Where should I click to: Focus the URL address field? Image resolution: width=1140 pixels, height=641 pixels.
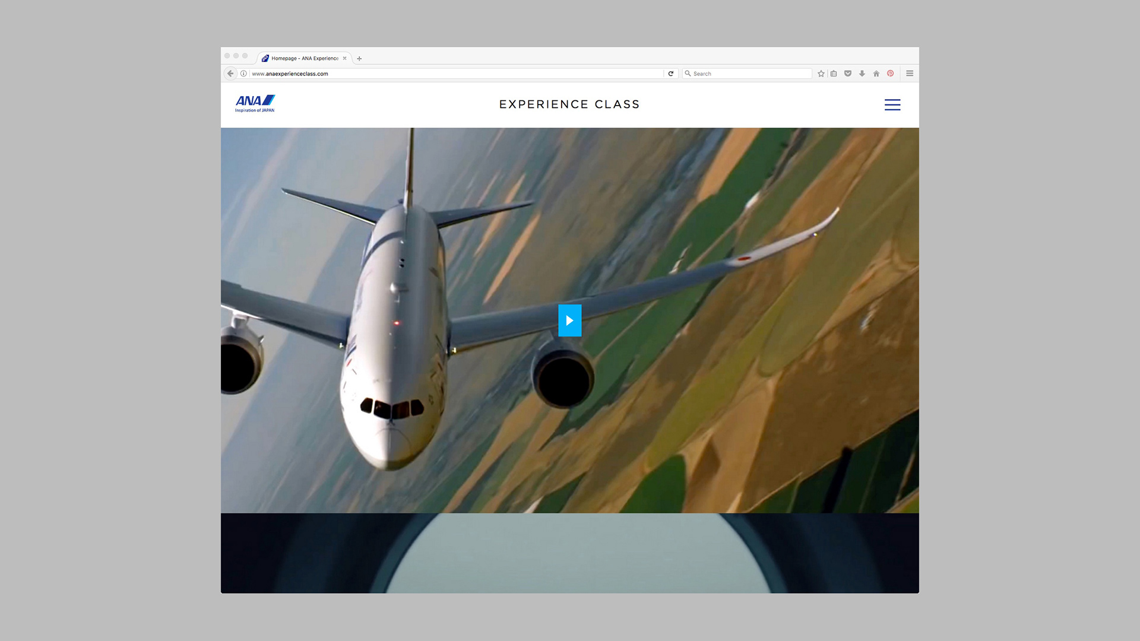pyautogui.click(x=456, y=74)
